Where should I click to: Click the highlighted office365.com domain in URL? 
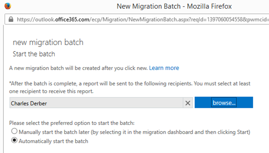[x=72, y=19]
